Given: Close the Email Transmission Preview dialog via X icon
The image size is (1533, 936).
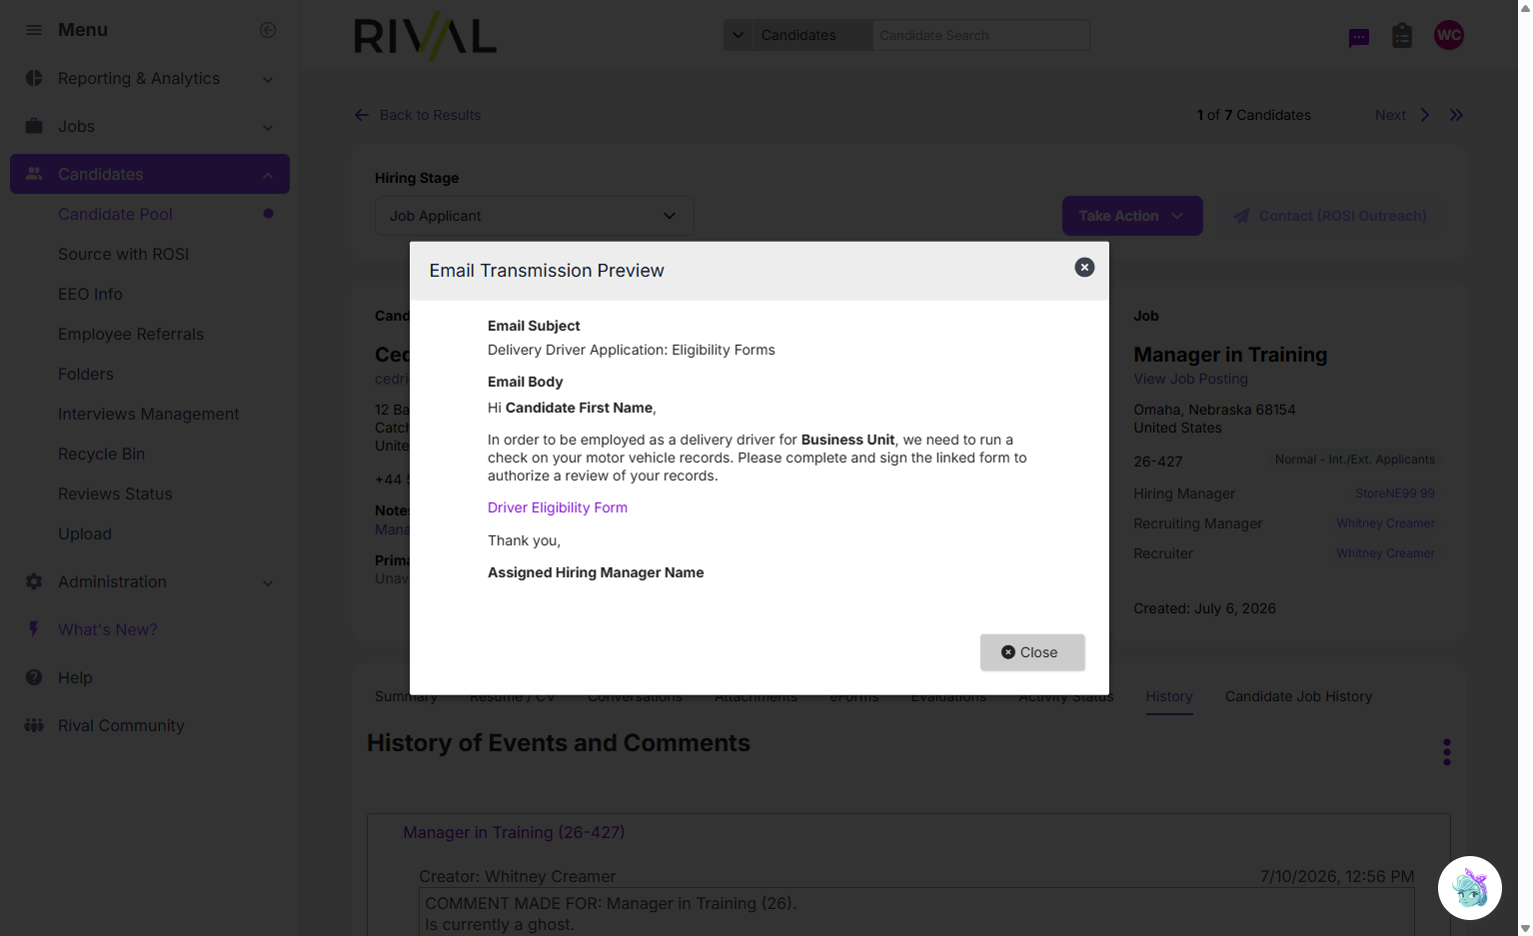Looking at the screenshot, I should [x=1084, y=268].
